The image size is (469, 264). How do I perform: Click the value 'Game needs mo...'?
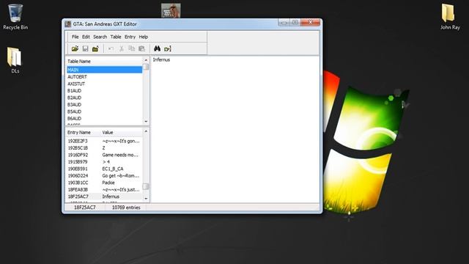click(x=120, y=155)
